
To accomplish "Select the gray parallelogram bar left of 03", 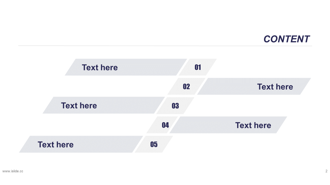I will [x=104, y=105].
